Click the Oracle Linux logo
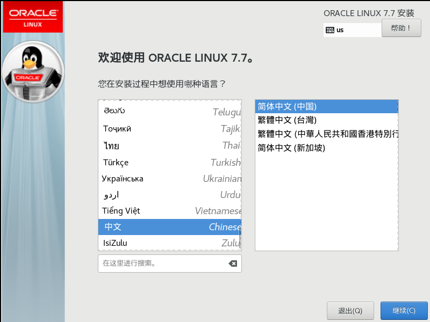This screenshot has width=430, height=322. pyautogui.click(x=33, y=17)
